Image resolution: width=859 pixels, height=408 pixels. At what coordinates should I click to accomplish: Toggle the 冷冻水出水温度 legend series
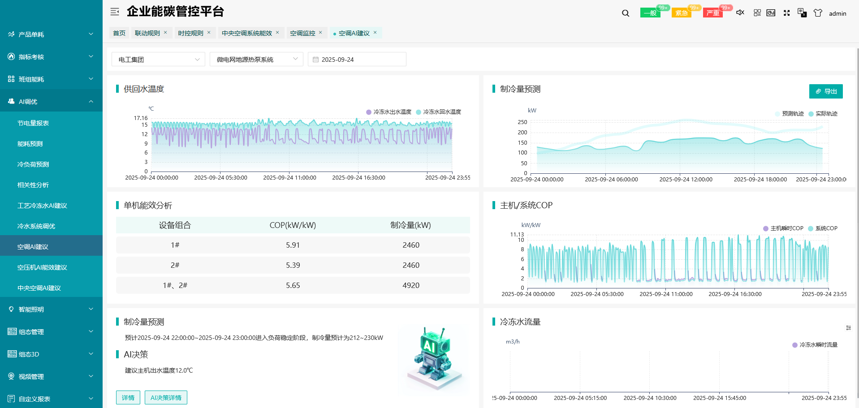[388, 112]
